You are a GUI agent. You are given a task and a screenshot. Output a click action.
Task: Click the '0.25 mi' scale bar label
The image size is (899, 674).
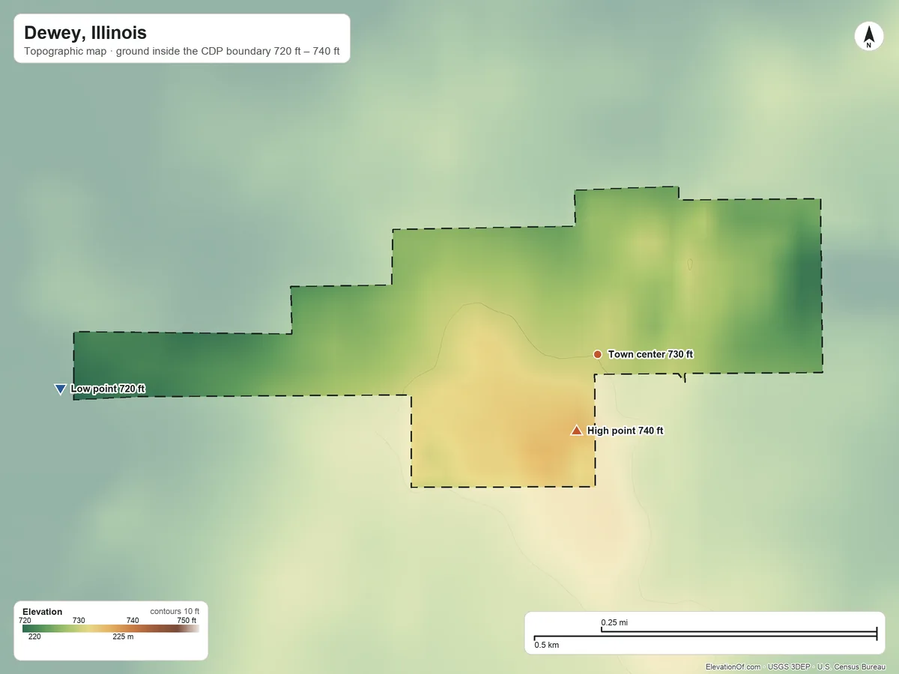[x=614, y=623]
